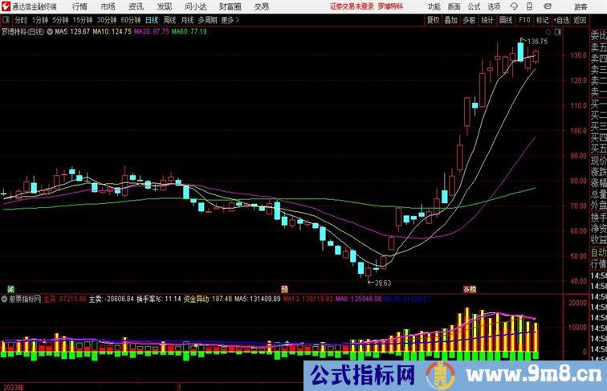
Task: Toggle the side panel icon at chart top right
Action: pyautogui.click(x=558, y=32)
